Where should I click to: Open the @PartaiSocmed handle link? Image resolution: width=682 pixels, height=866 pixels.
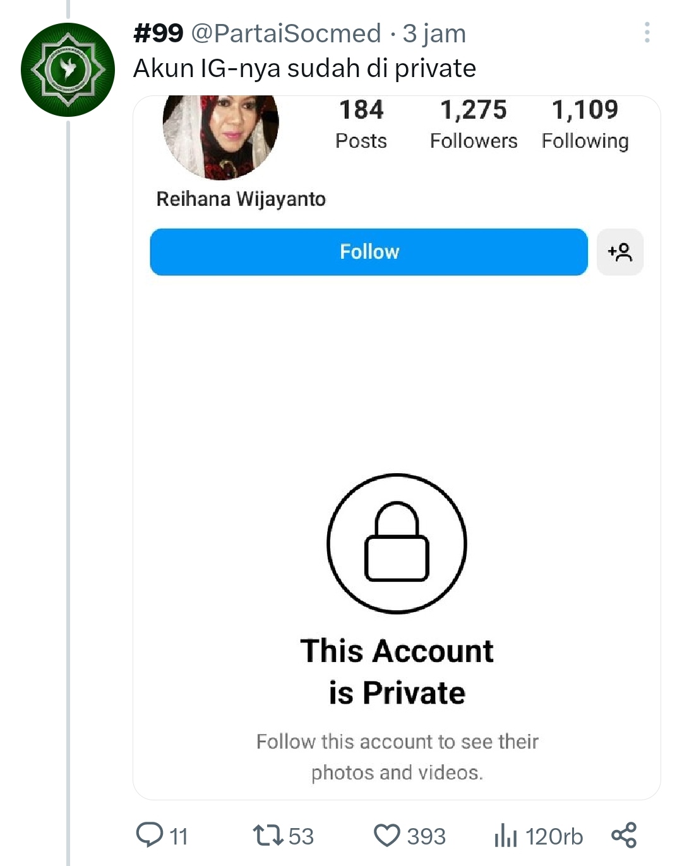coord(286,33)
